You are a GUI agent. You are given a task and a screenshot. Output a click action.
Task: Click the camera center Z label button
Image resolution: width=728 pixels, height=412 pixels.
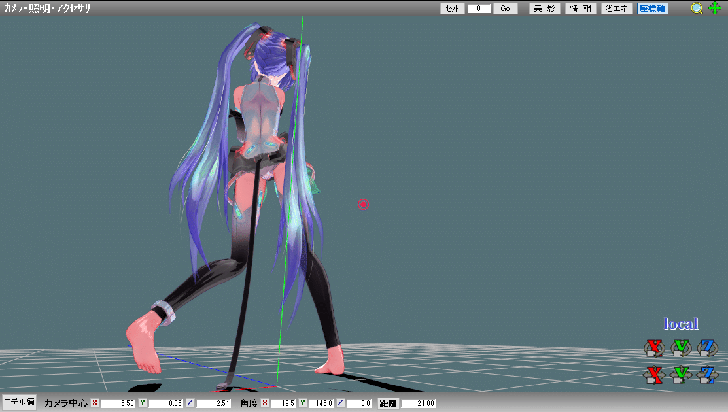pyautogui.click(x=190, y=403)
